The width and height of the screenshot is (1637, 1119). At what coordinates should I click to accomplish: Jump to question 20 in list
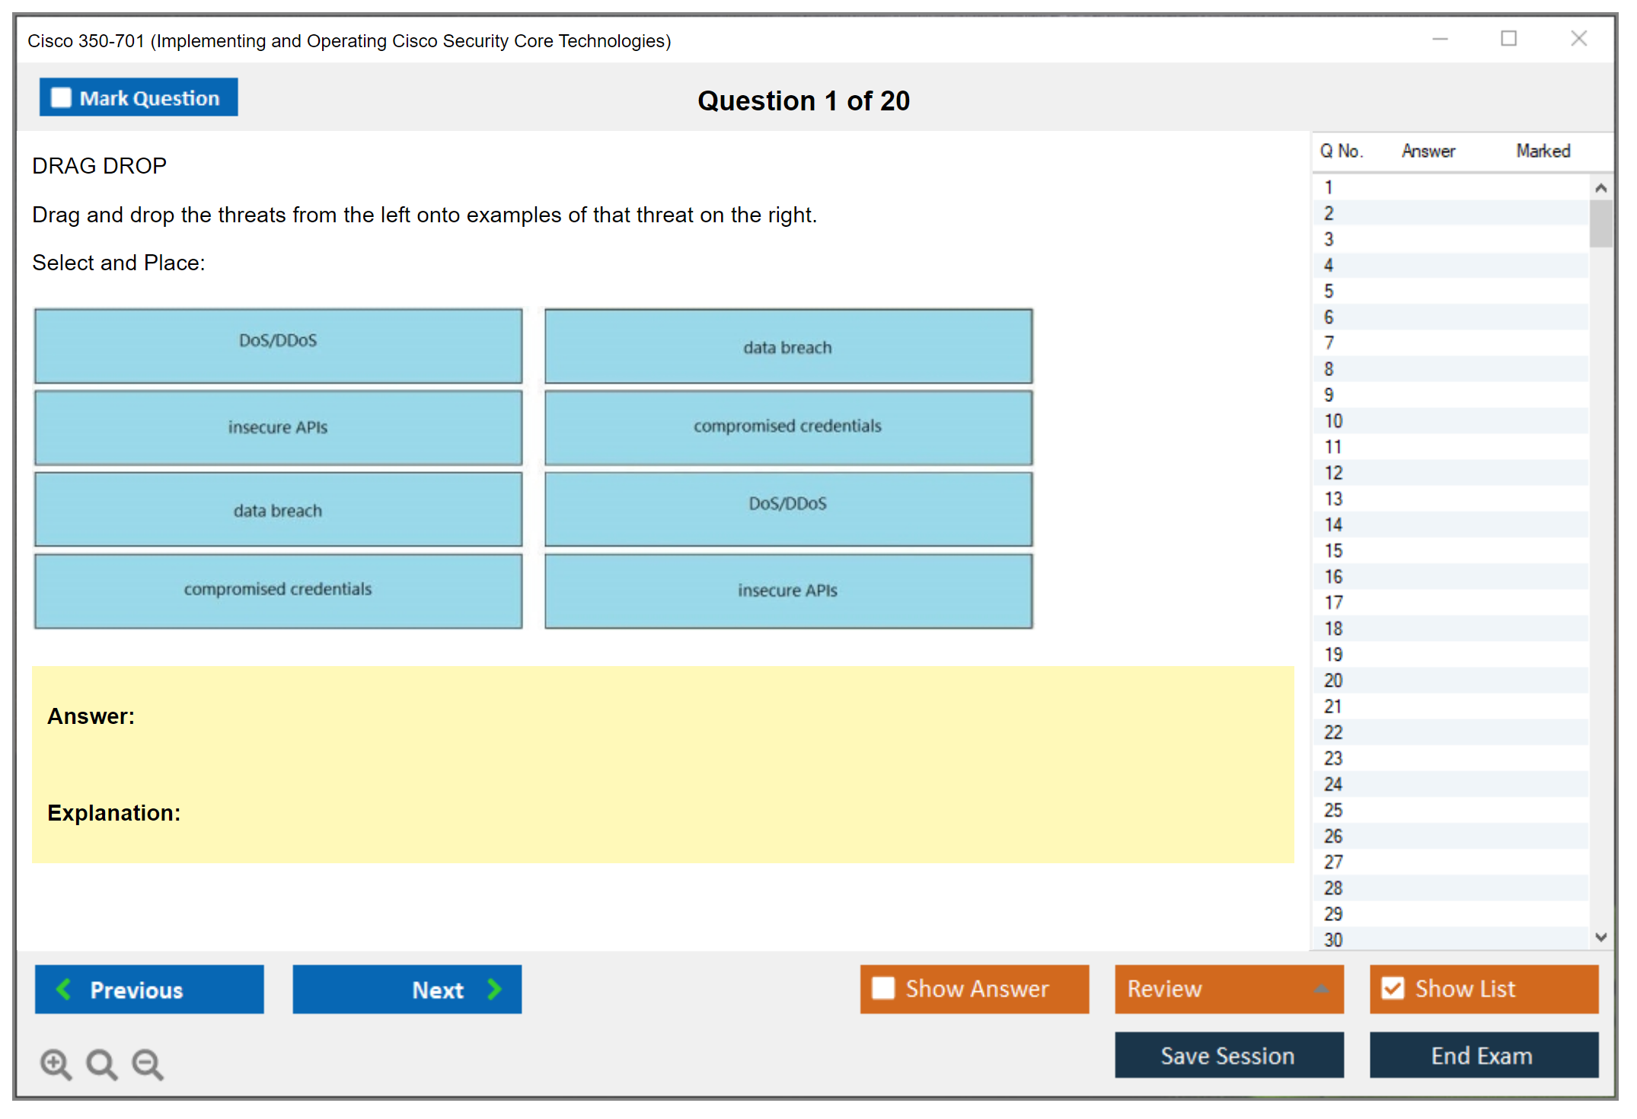click(1333, 681)
